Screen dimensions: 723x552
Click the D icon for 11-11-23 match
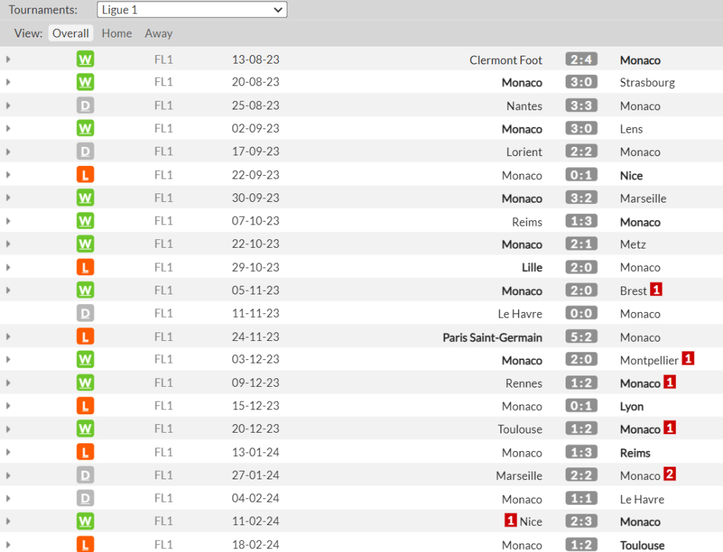(x=85, y=313)
